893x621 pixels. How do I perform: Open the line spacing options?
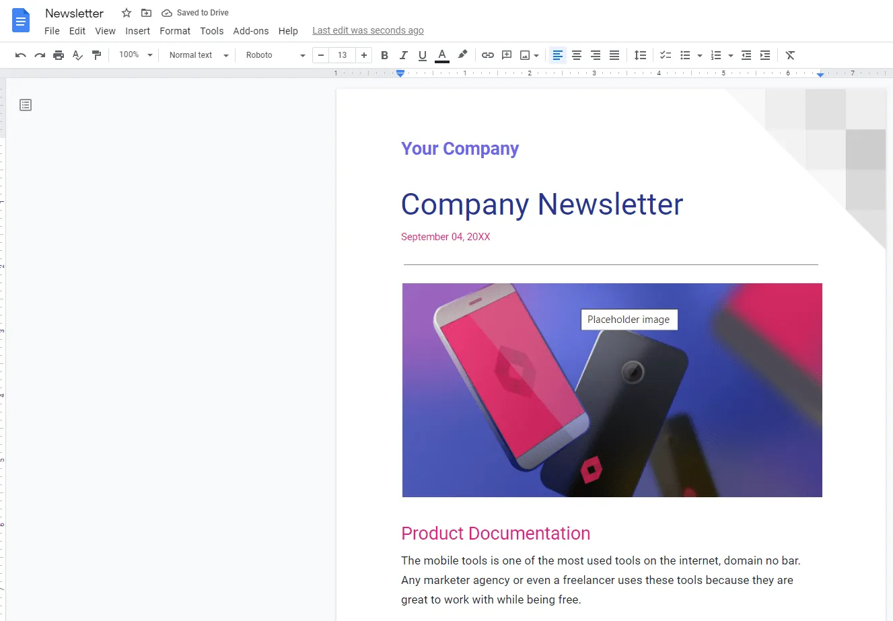640,55
